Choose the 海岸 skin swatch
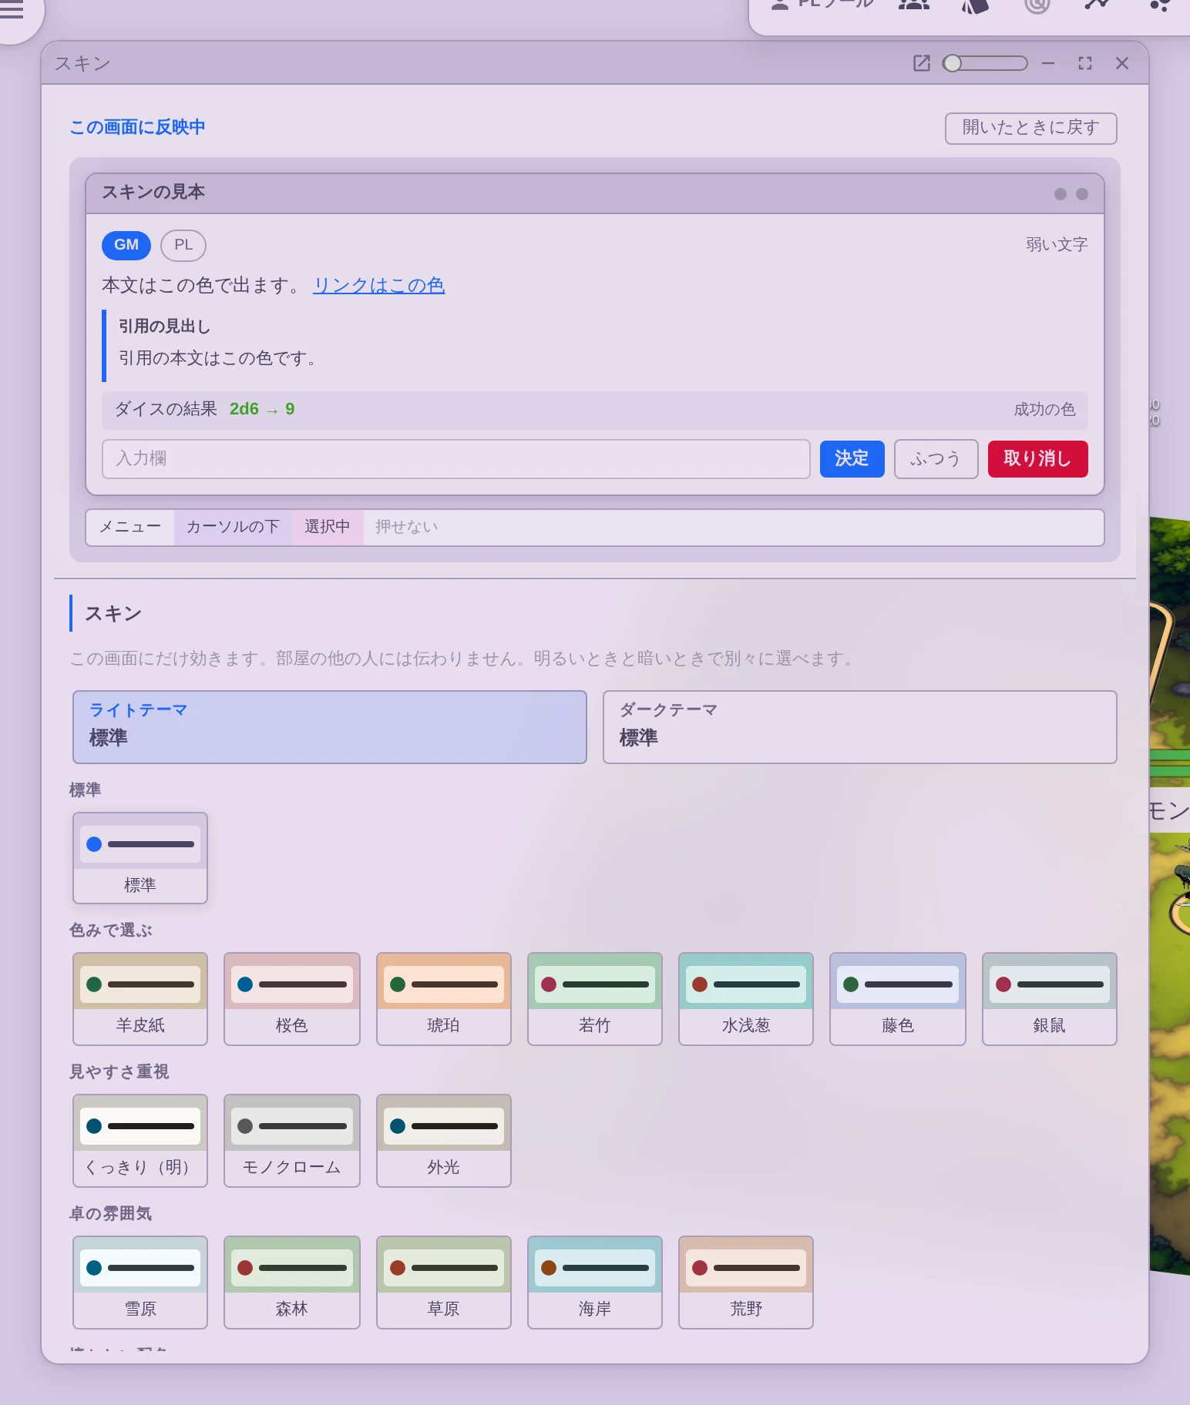 (595, 1283)
